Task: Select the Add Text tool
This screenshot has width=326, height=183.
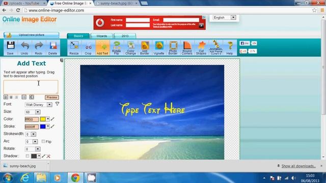Action: click(x=102, y=48)
